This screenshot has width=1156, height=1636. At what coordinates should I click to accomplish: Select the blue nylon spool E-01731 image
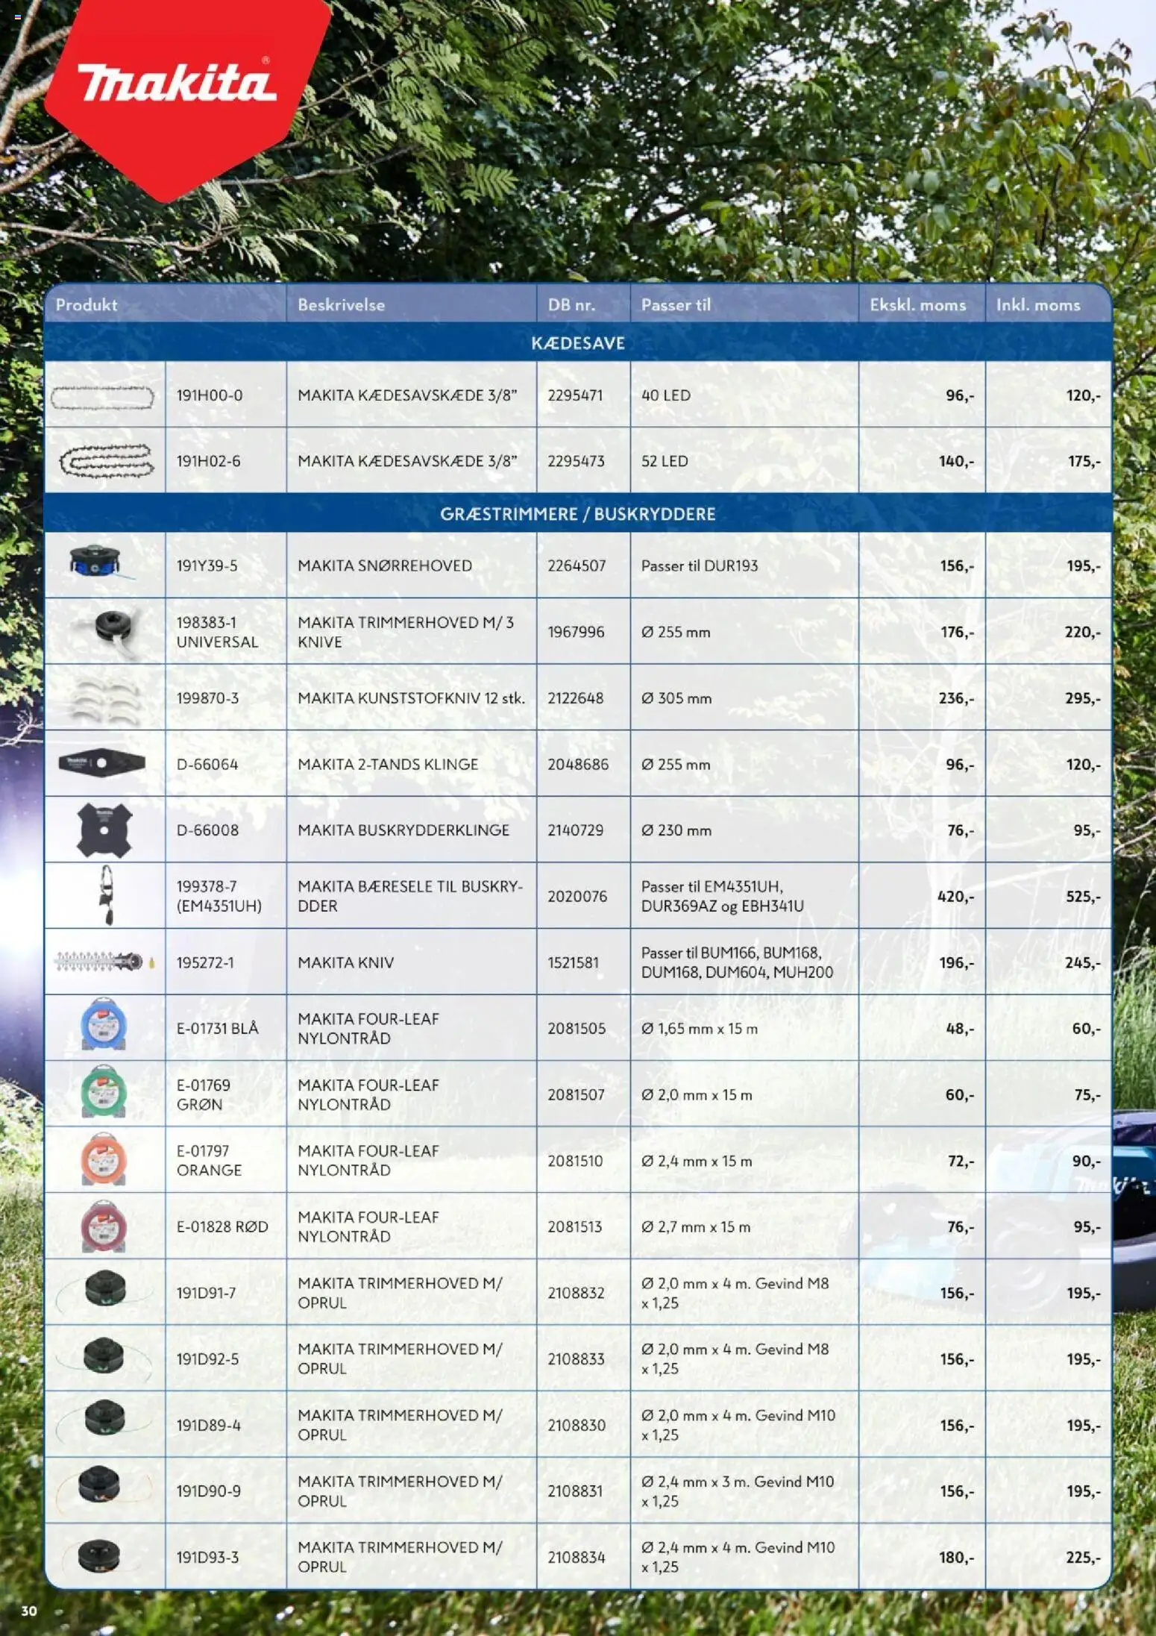tap(104, 1026)
